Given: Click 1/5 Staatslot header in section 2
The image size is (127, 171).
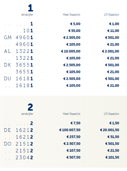Looking at the screenshot, I should (x=111, y=114).
